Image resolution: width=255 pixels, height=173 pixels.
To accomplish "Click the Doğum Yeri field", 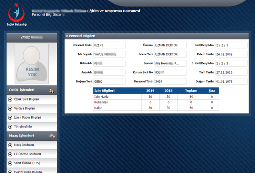I will pyautogui.click(x=109, y=81).
